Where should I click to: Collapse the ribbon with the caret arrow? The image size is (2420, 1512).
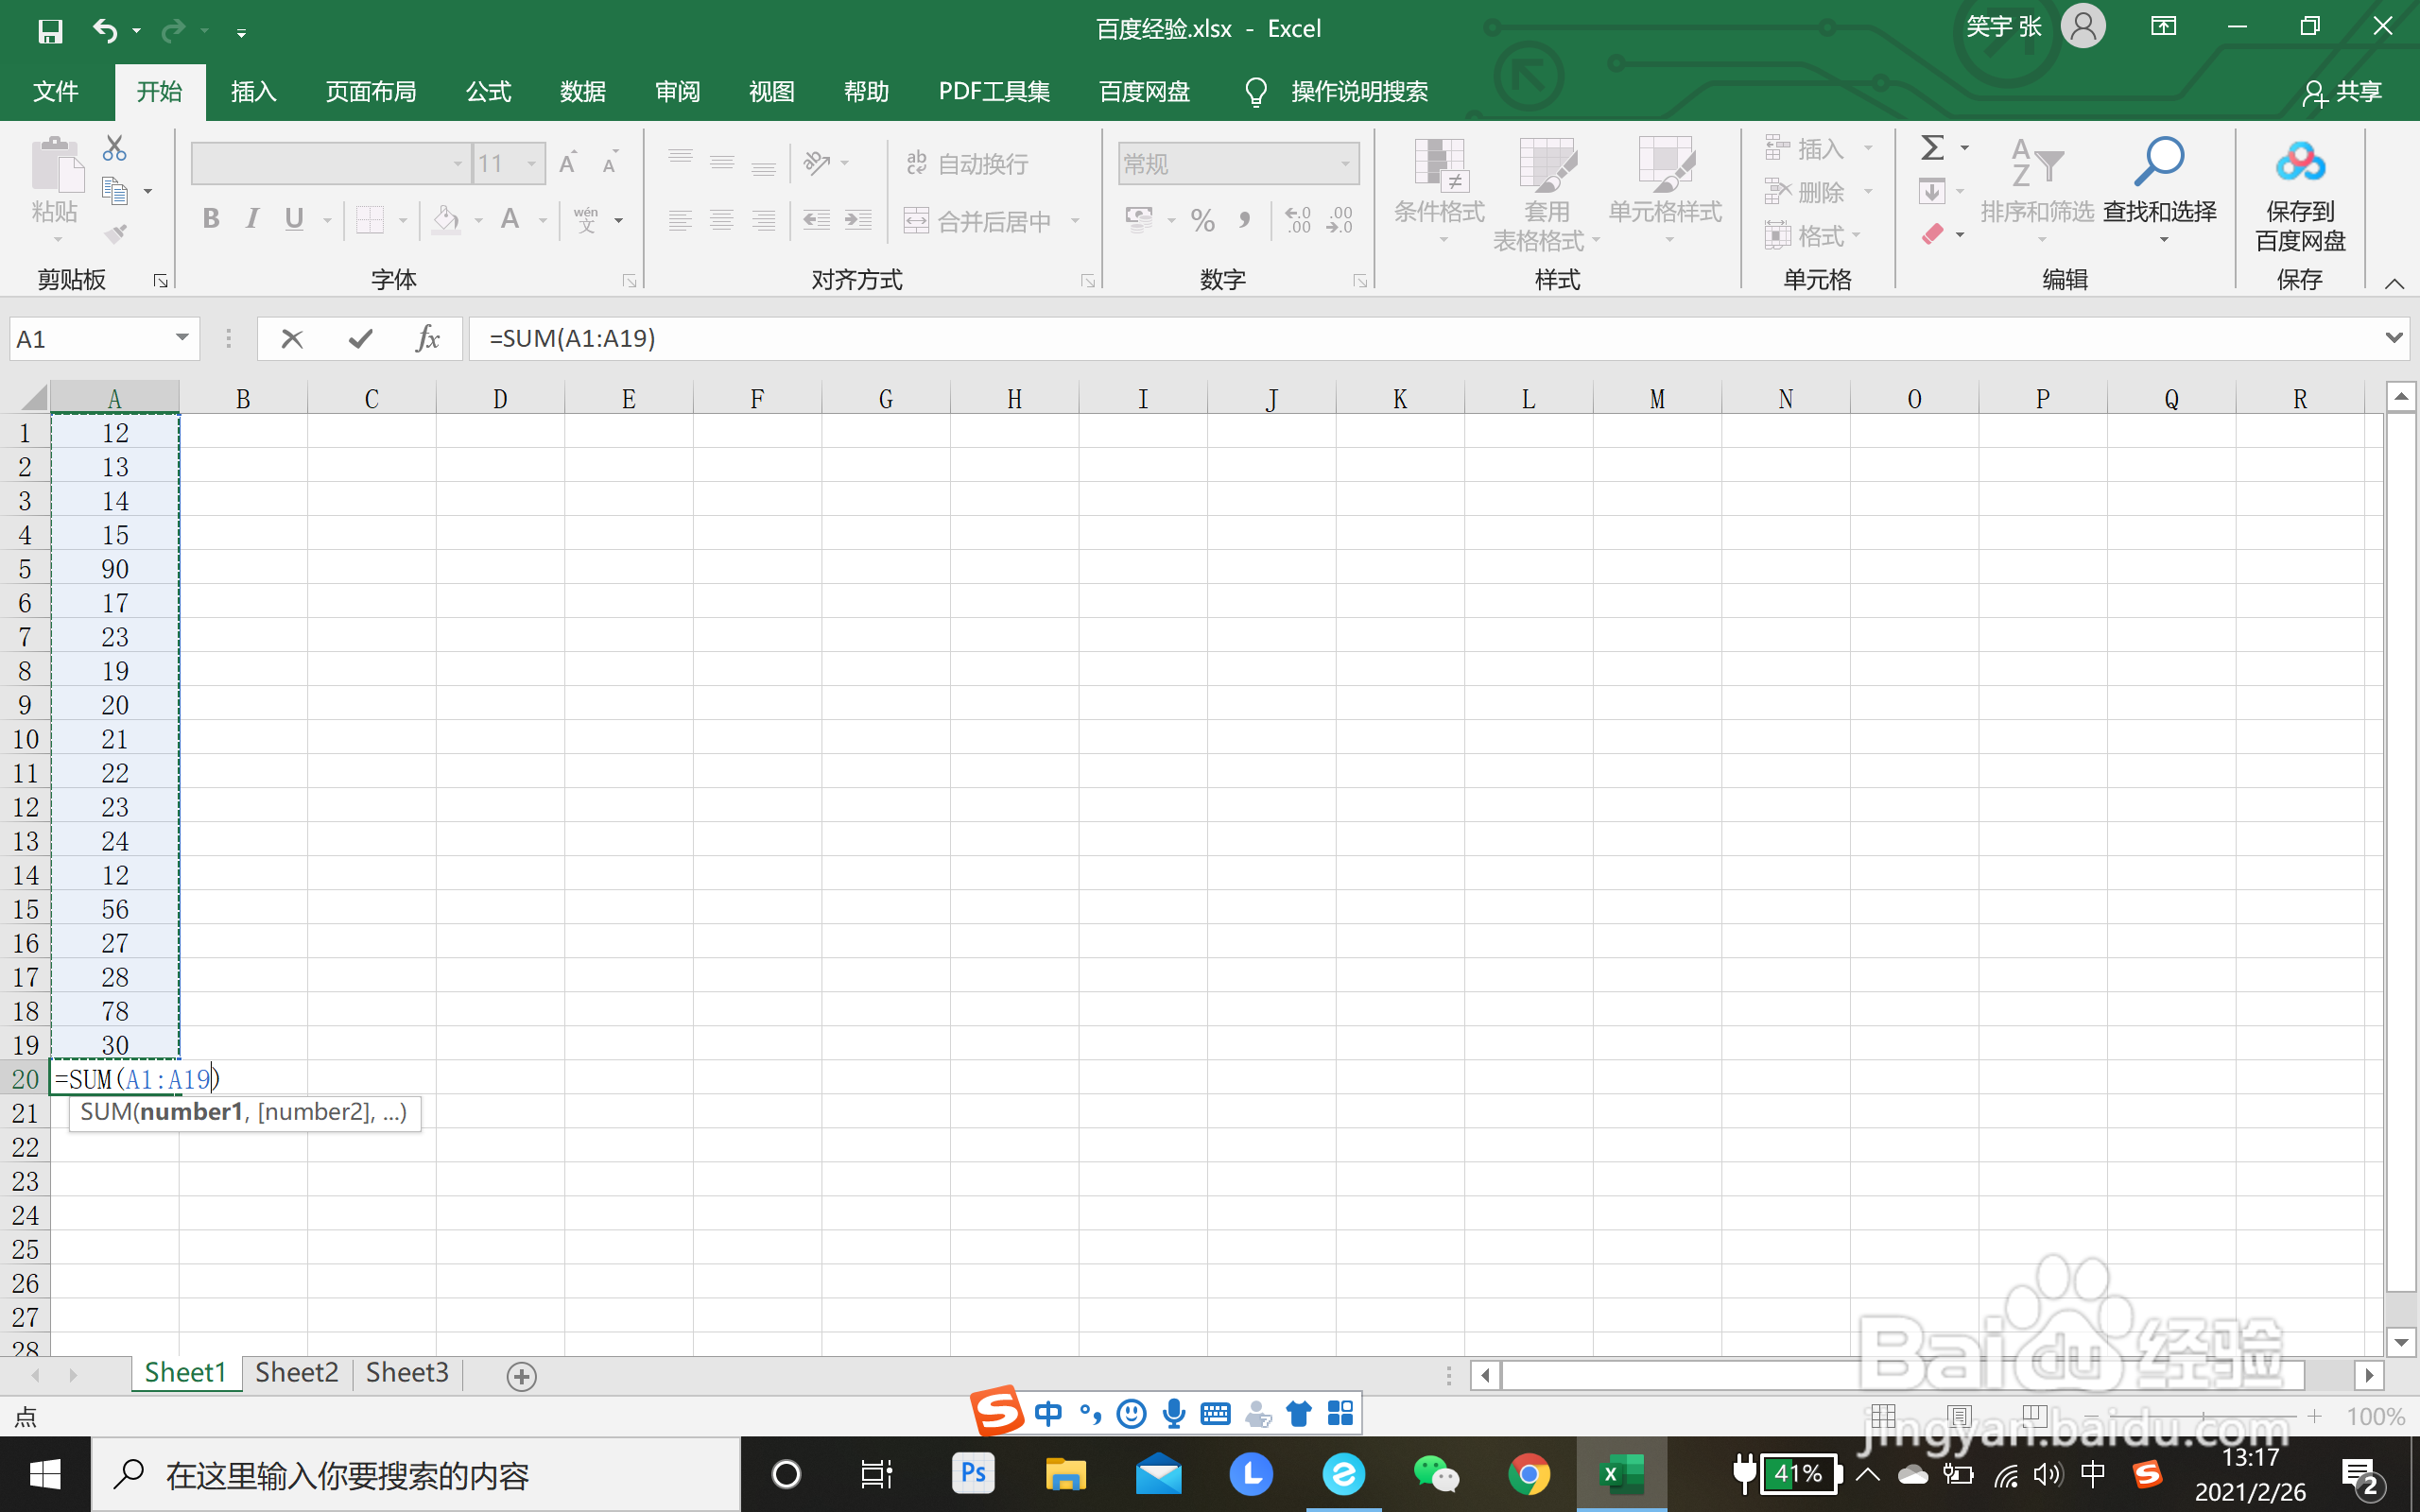click(x=2394, y=283)
